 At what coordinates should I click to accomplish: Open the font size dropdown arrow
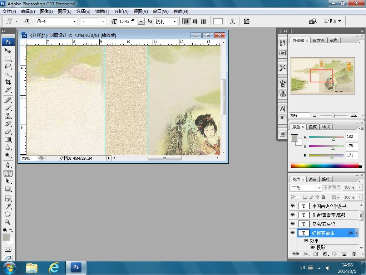141,21
